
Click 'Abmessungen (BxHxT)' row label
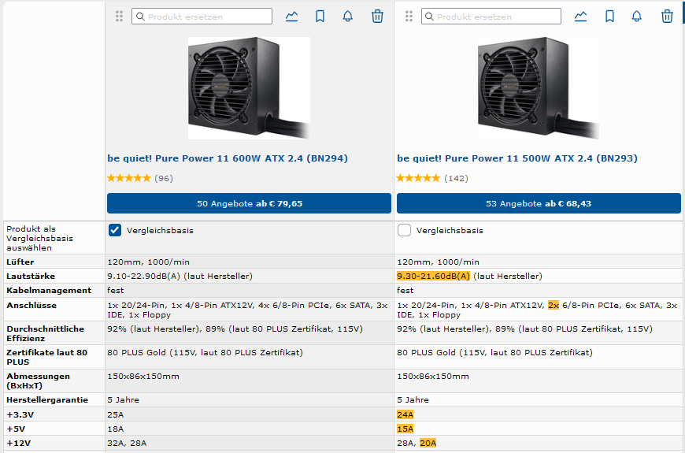(x=38, y=381)
